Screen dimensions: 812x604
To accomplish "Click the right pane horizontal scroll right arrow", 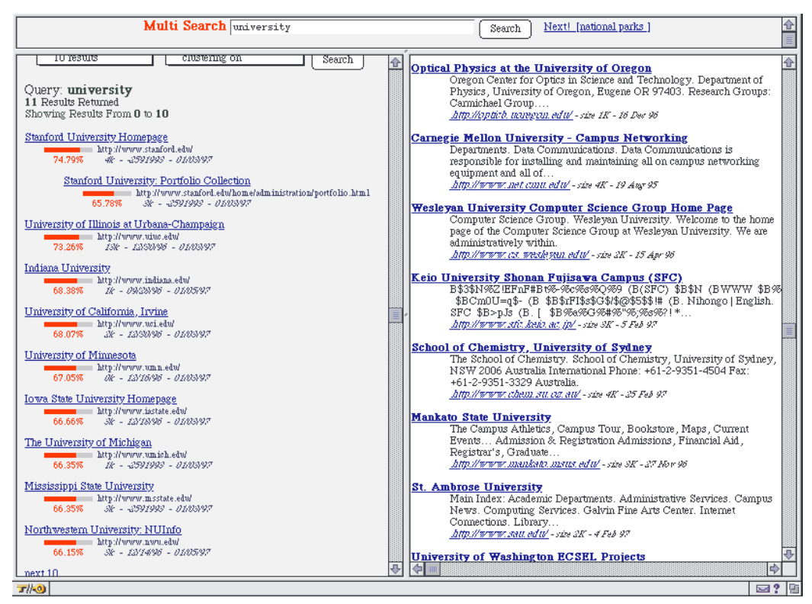I will coord(774,569).
